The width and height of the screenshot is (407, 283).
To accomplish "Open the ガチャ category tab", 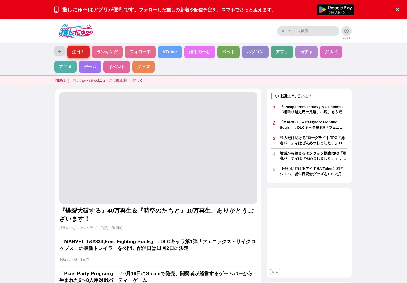I will 306,52.
